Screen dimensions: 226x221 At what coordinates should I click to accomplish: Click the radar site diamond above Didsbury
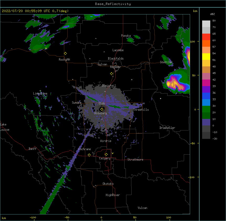[x=102, y=109]
